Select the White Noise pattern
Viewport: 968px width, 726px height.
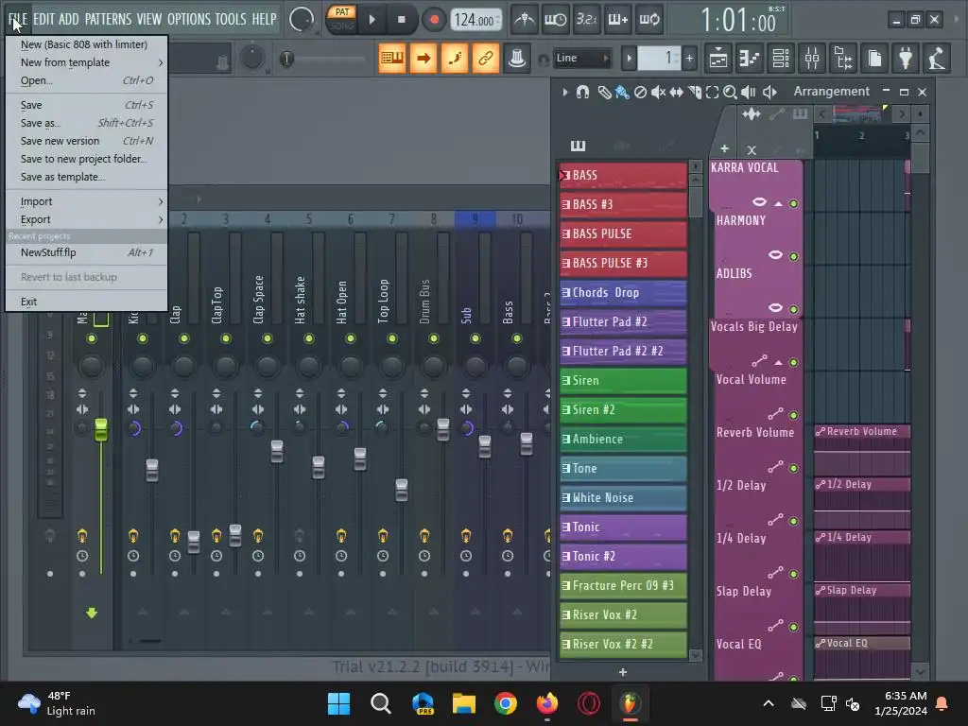click(x=623, y=497)
